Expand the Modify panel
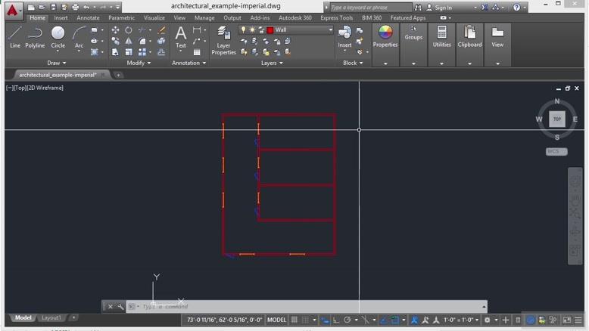 tap(139, 63)
